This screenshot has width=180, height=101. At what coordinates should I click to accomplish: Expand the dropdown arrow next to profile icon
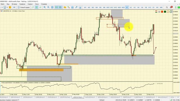pyautogui.click(x=7, y=7)
